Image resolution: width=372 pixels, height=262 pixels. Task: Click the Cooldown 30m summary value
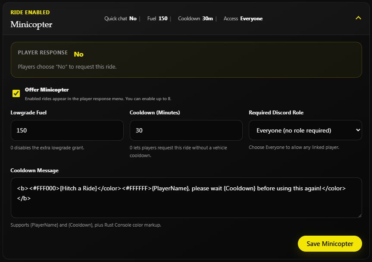pyautogui.click(x=195, y=19)
